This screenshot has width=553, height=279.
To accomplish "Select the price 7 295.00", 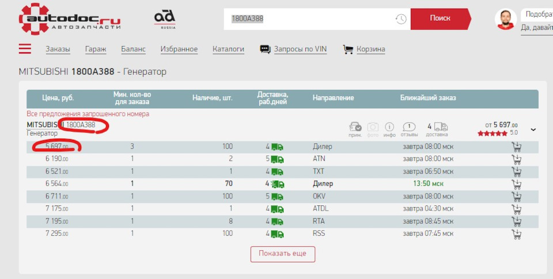I will [57, 234].
